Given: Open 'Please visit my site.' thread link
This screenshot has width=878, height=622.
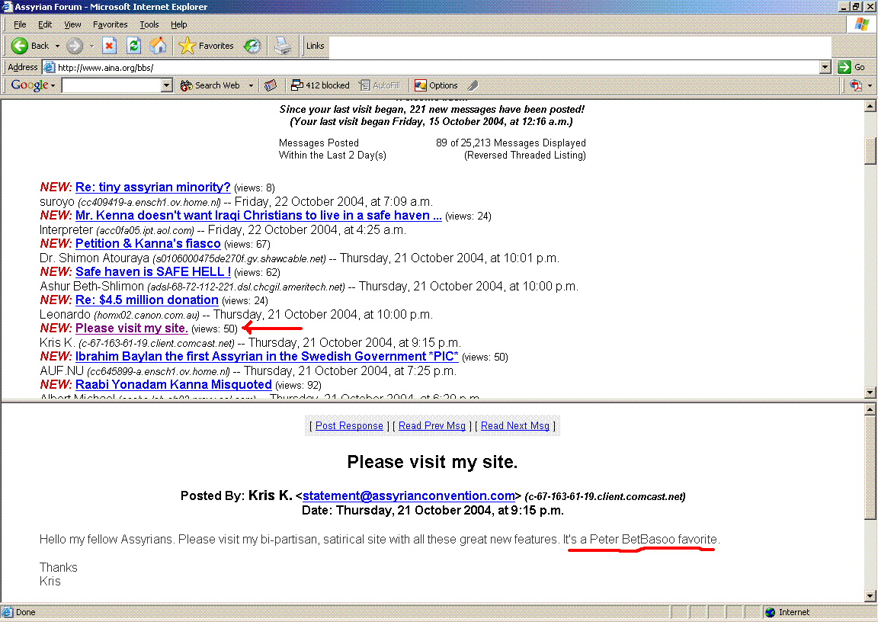Looking at the screenshot, I should 132,328.
